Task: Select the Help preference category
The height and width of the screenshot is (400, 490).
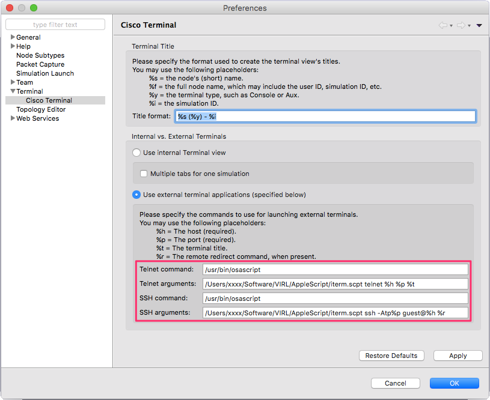Action: click(23, 46)
